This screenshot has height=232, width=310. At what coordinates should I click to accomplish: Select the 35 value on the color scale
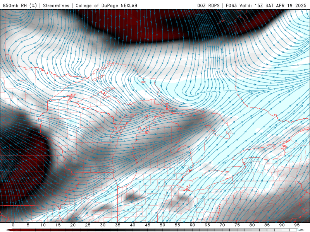pos(118,225)
